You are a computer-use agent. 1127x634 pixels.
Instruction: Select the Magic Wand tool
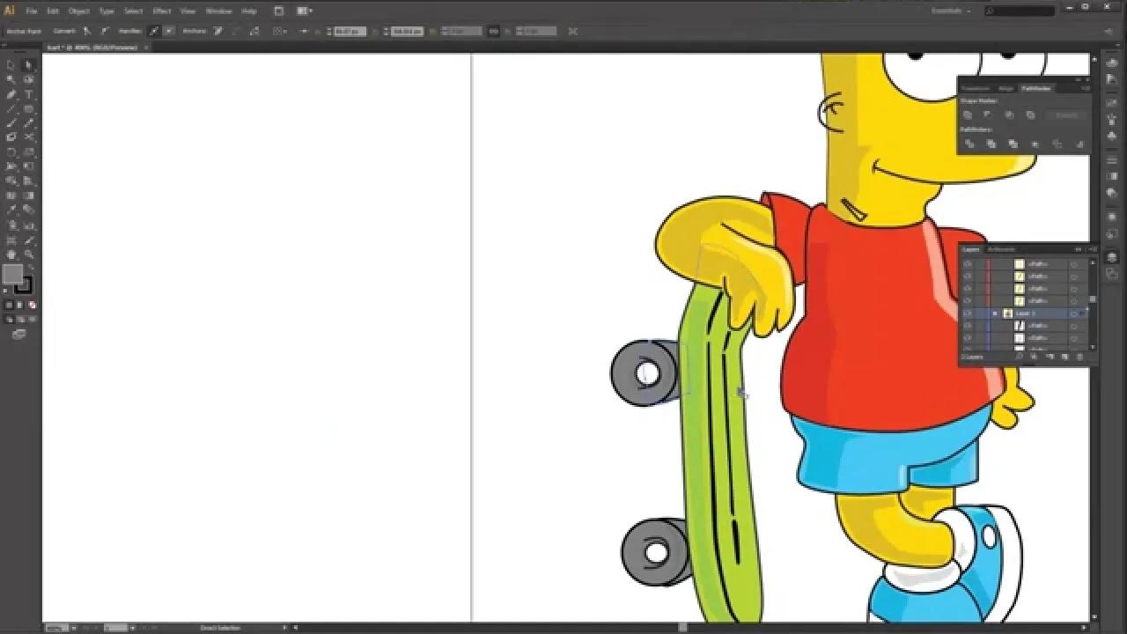(x=11, y=79)
